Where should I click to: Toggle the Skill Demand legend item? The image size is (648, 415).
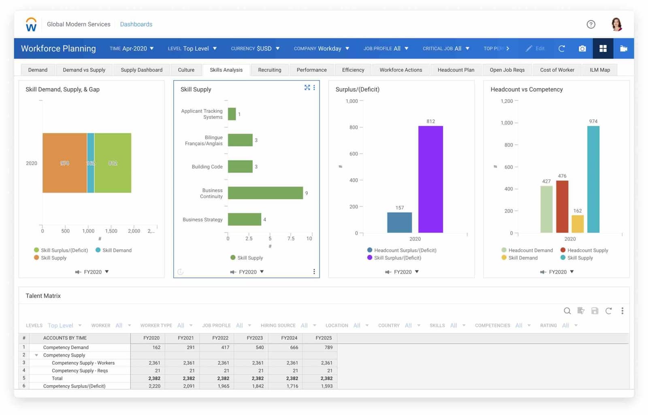pos(114,250)
